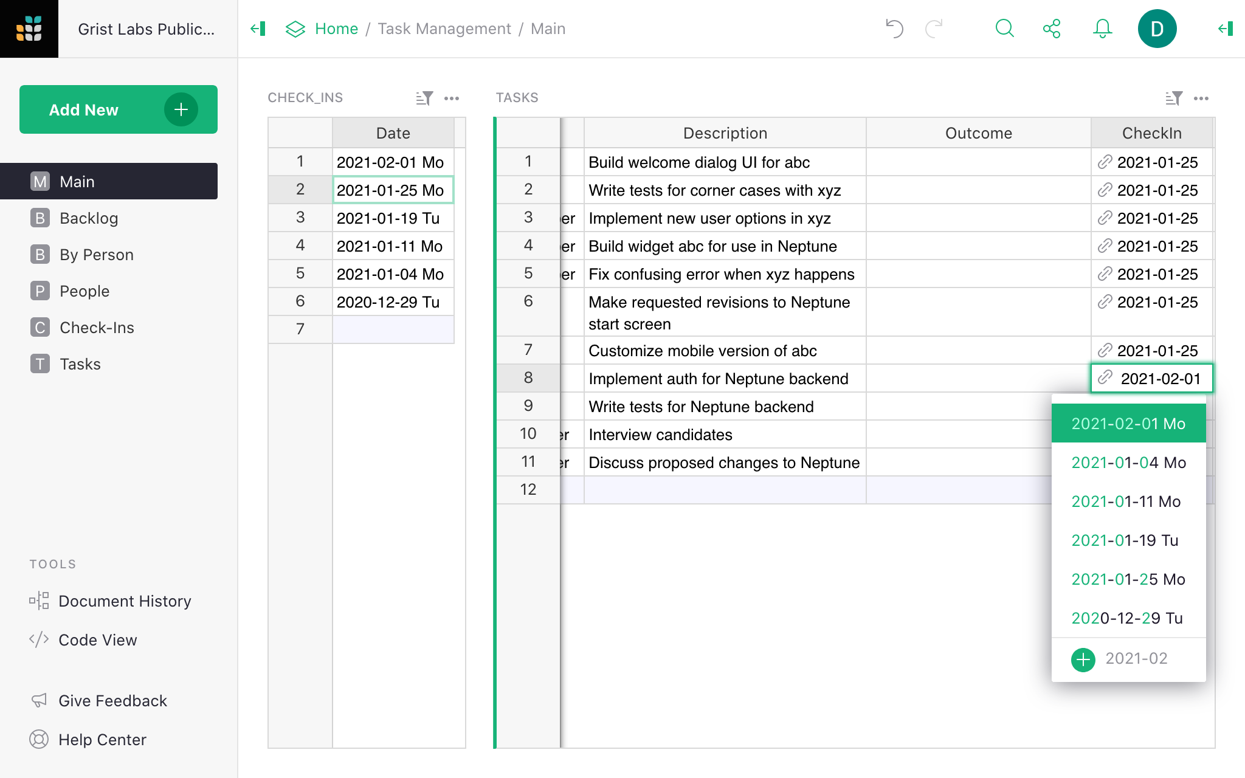Expand the 2021-02 new entry option
The width and height of the screenshot is (1245, 778).
coord(1084,658)
